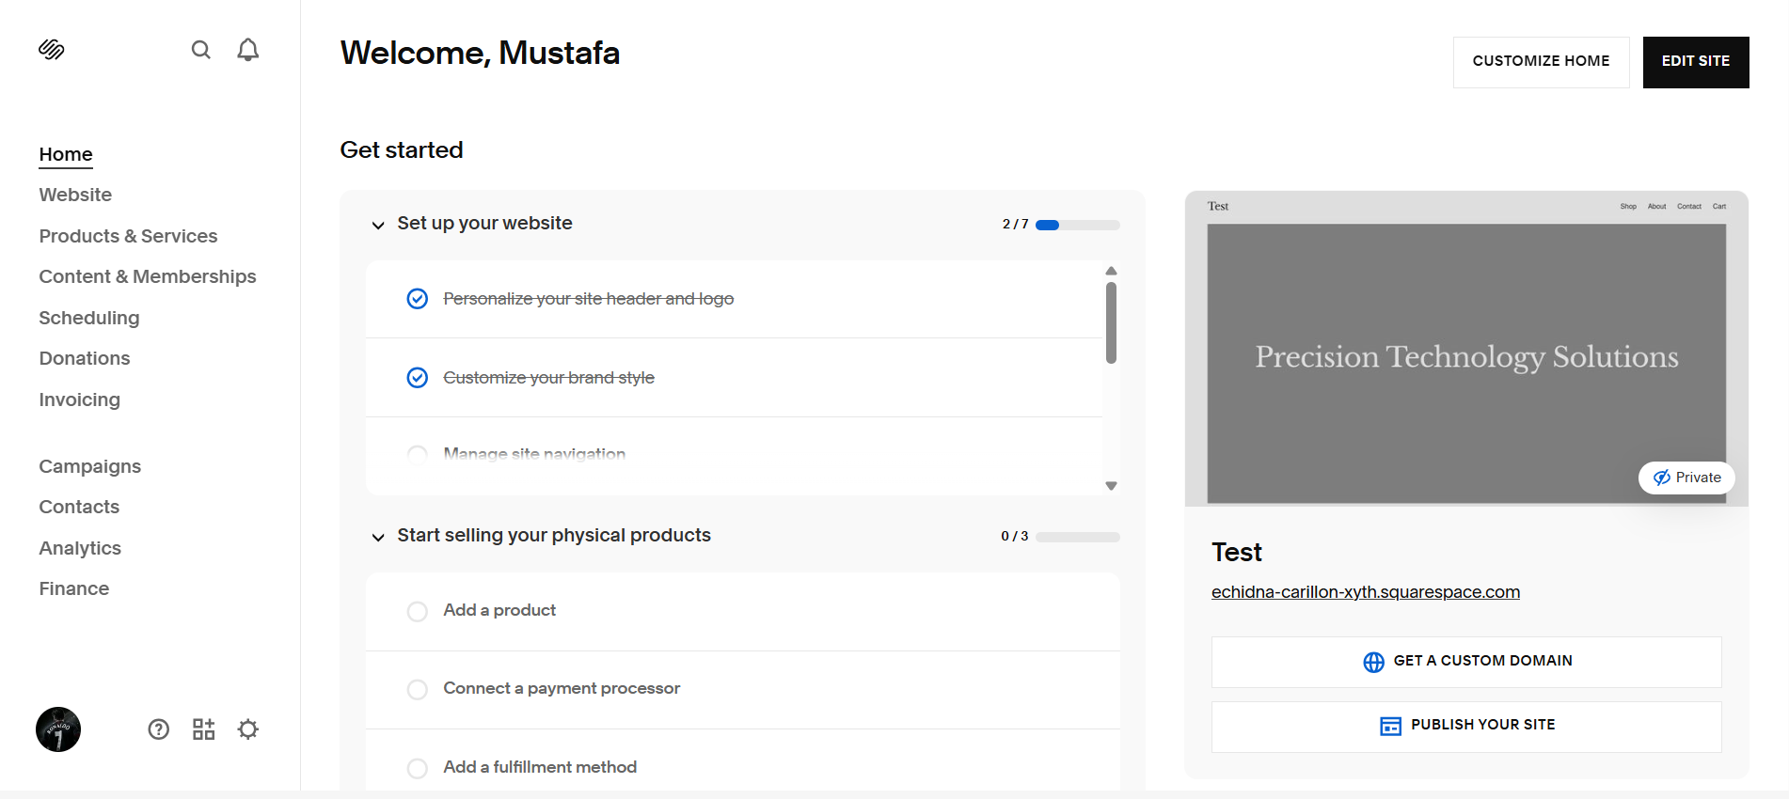Check the Connect a payment processor circle

pyautogui.click(x=418, y=689)
